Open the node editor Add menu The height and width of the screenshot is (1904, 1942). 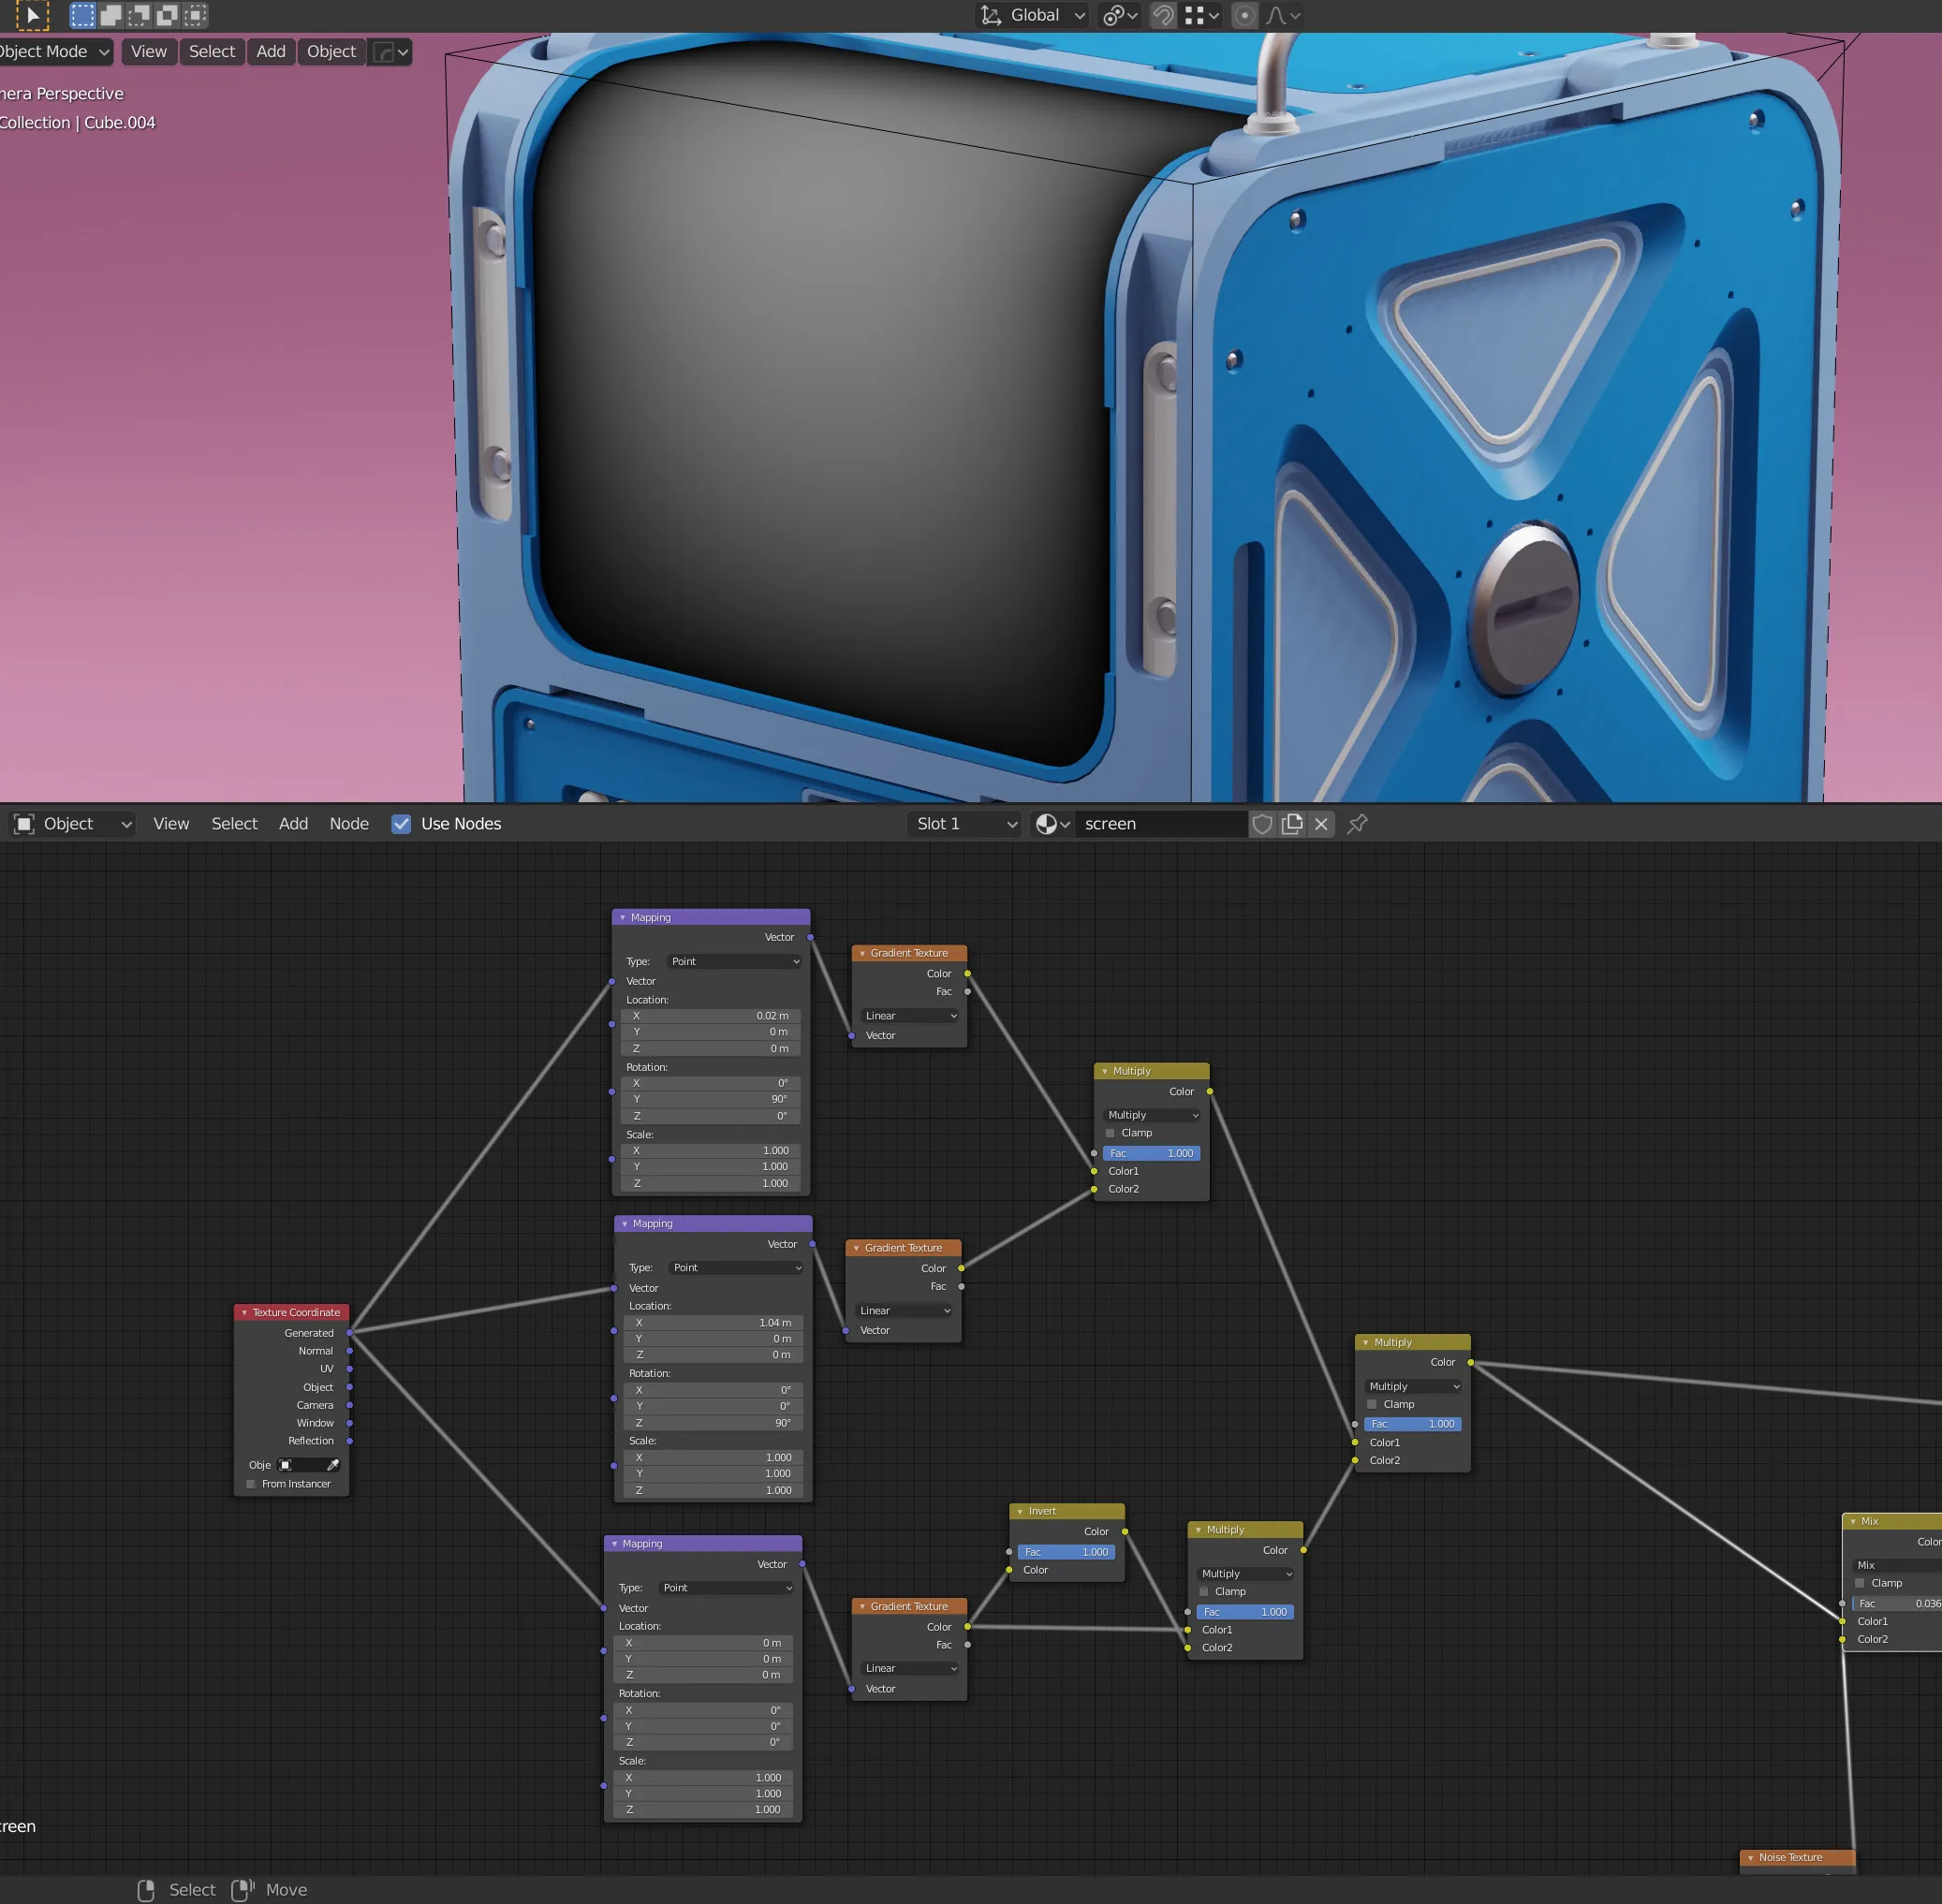coord(293,824)
